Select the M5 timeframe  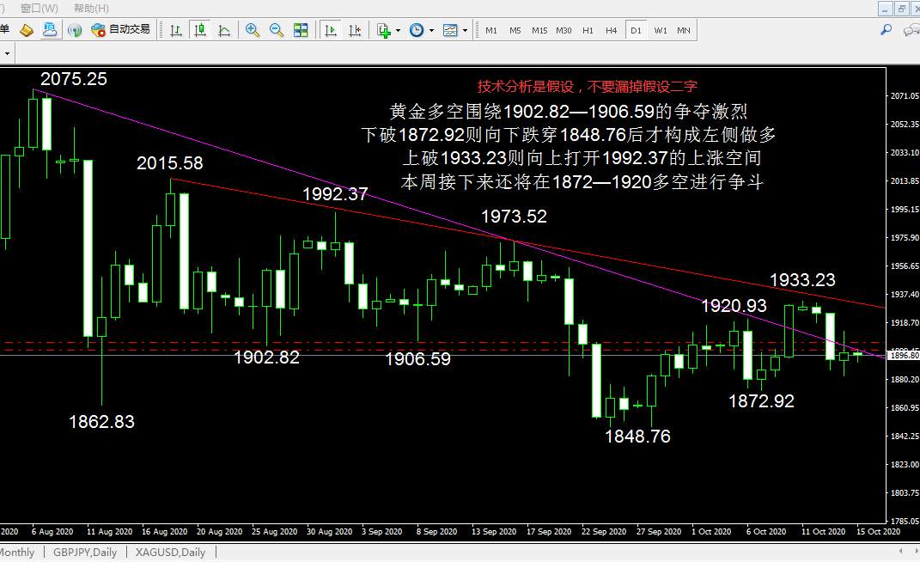[x=515, y=31]
